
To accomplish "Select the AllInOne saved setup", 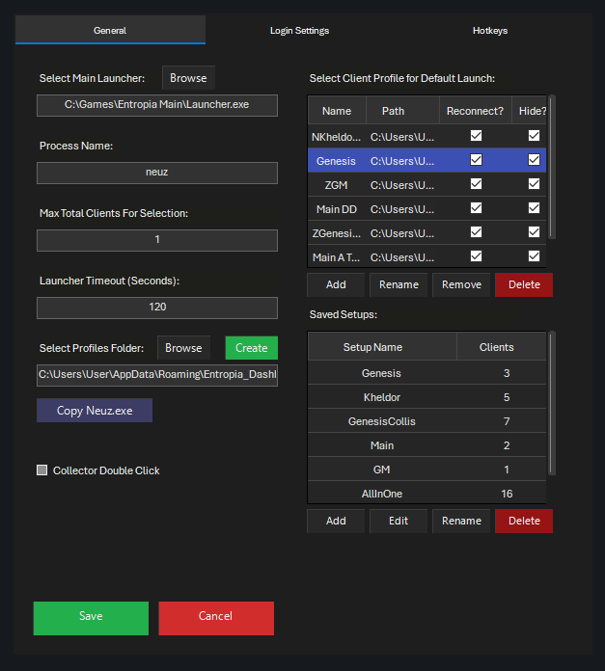I will [x=382, y=494].
